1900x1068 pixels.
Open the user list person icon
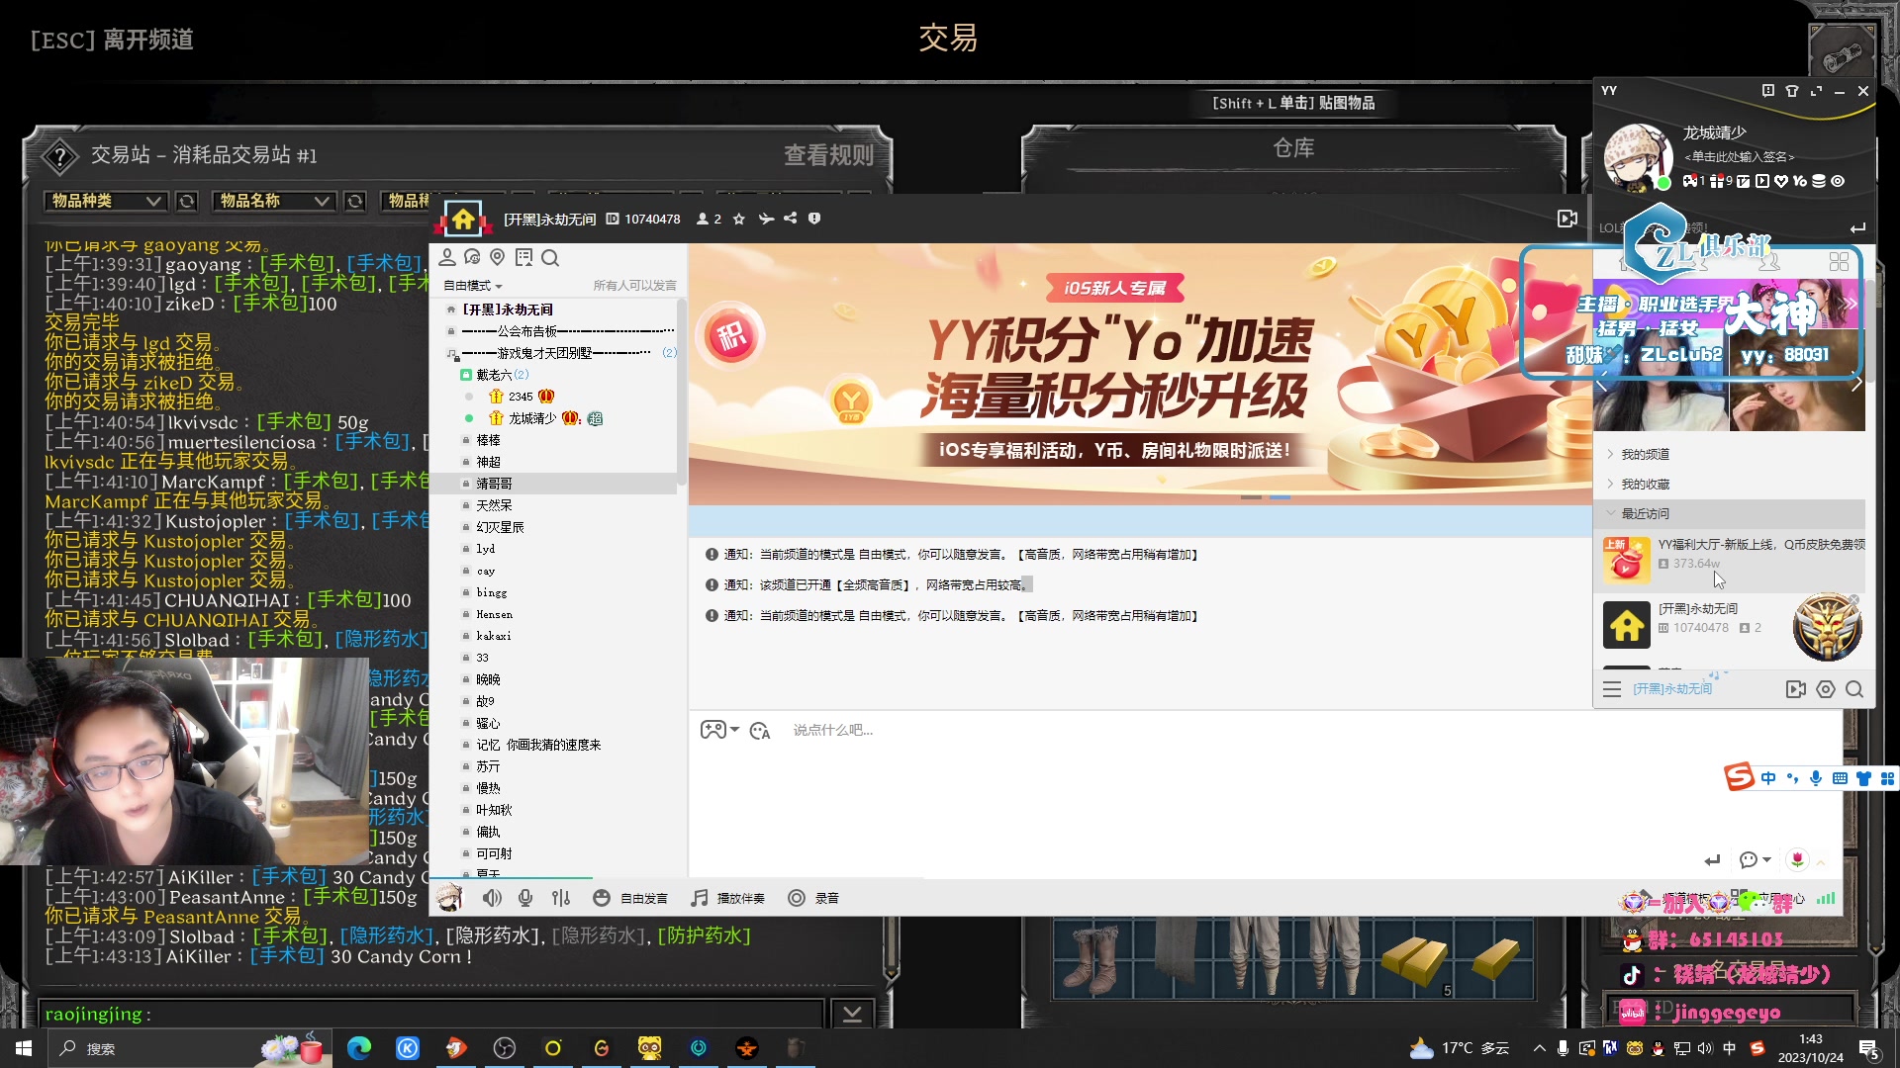pos(447,257)
